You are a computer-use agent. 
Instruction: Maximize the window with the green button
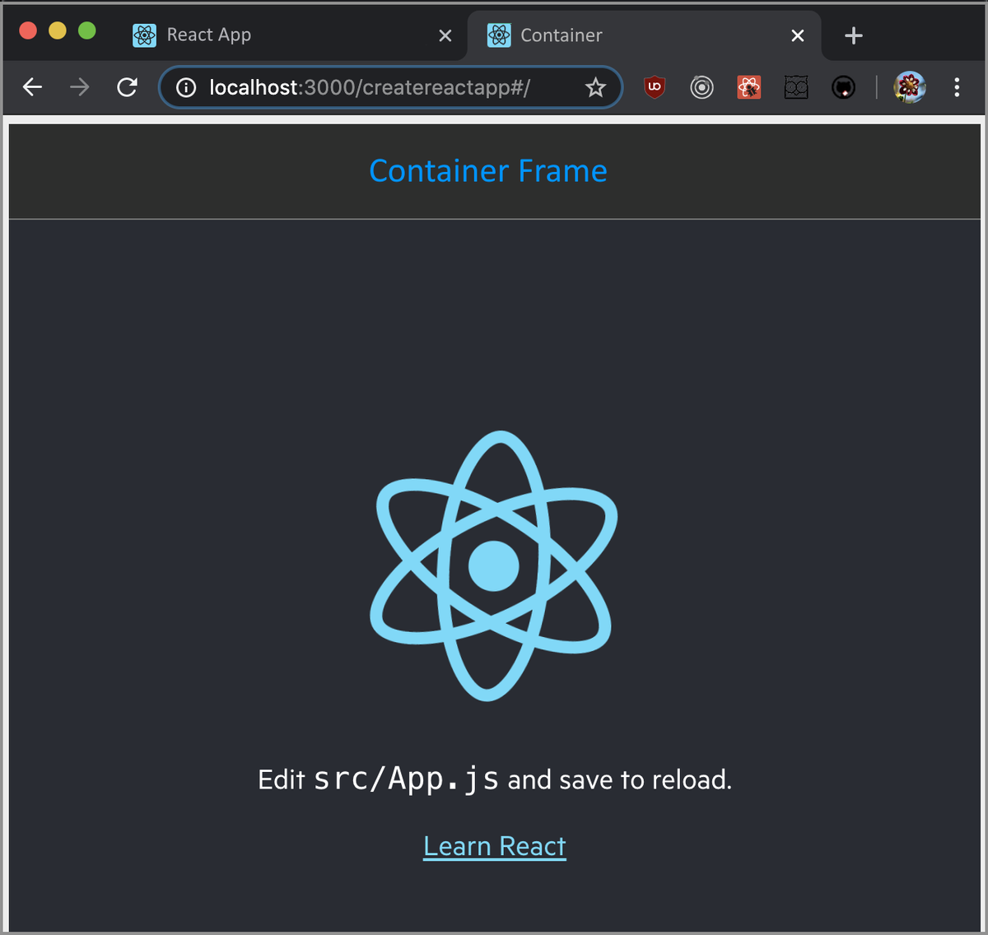click(87, 30)
